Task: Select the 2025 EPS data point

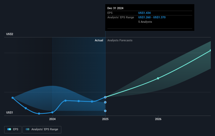Action: (x=105, y=97)
